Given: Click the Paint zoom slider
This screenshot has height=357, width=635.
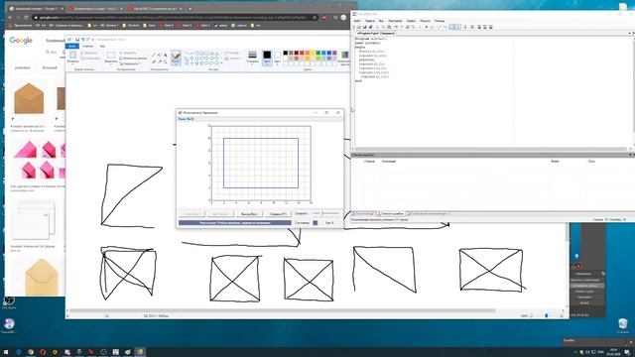Looking at the screenshot, I should tap(547, 315).
